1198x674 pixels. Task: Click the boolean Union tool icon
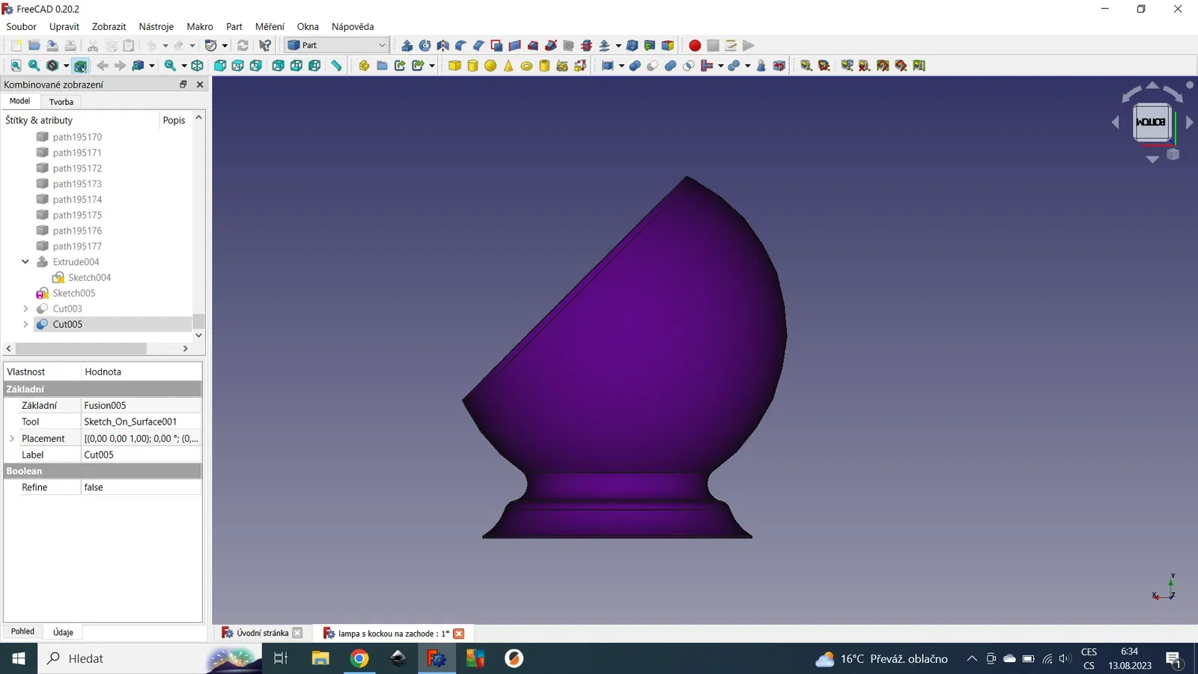point(670,66)
